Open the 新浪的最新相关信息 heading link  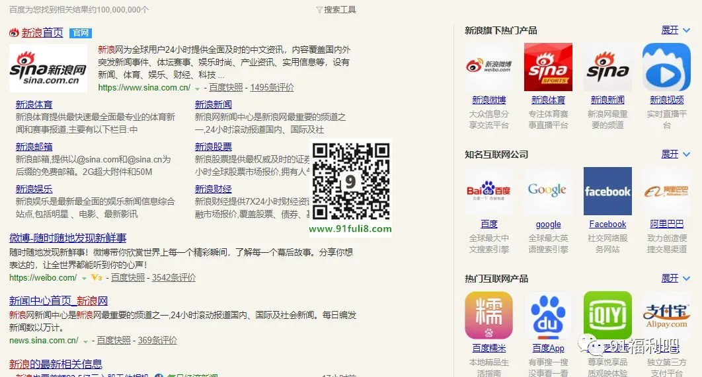(56, 364)
